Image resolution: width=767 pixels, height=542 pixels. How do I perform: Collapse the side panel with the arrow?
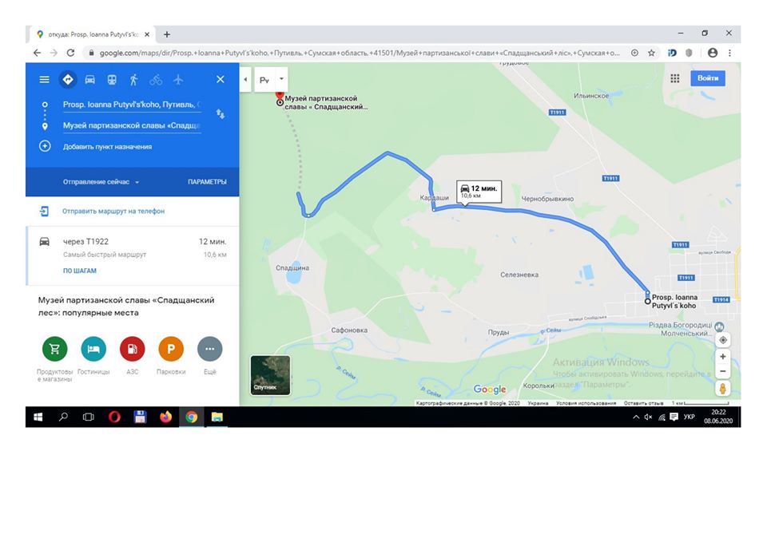tap(245, 79)
